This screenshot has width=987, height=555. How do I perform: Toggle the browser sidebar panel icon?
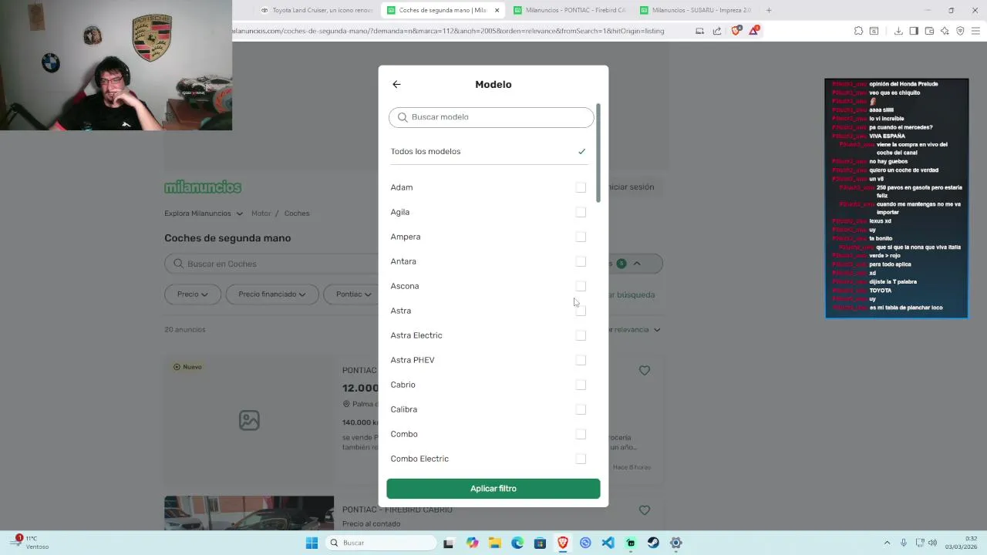[914, 31]
